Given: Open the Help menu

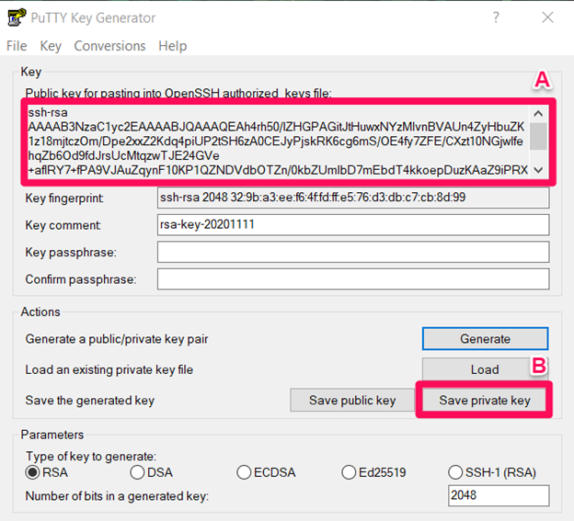Looking at the screenshot, I should pos(172,46).
